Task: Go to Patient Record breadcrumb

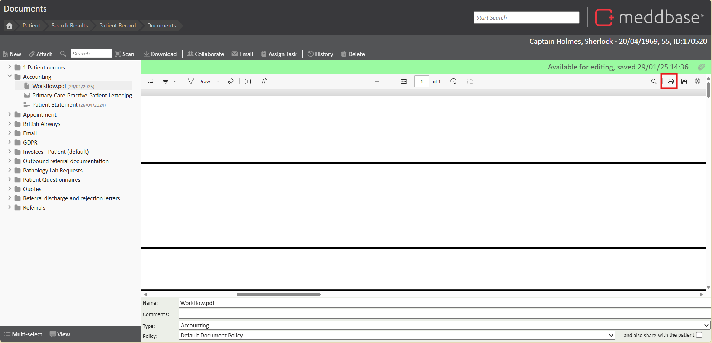Action: pos(117,26)
